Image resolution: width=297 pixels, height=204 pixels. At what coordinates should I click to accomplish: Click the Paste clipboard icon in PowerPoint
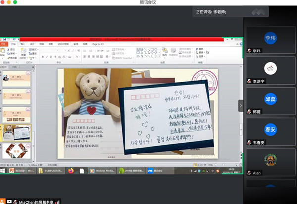click(x=2, y=51)
